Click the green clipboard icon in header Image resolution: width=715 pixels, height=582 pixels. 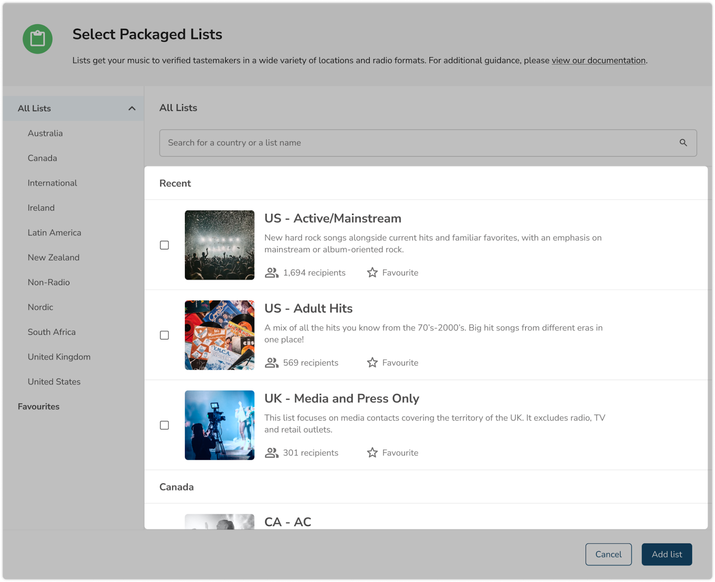(x=38, y=39)
